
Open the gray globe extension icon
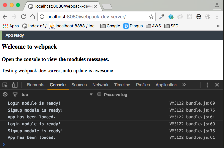208,17
